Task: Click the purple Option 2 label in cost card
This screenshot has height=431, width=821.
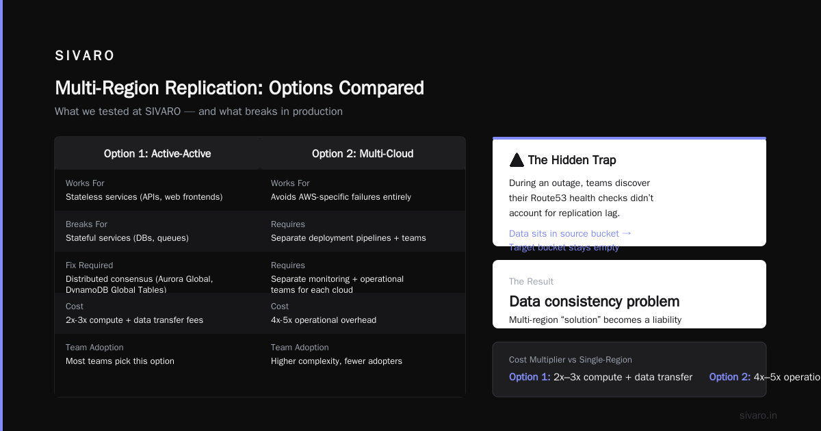Action: 730,377
